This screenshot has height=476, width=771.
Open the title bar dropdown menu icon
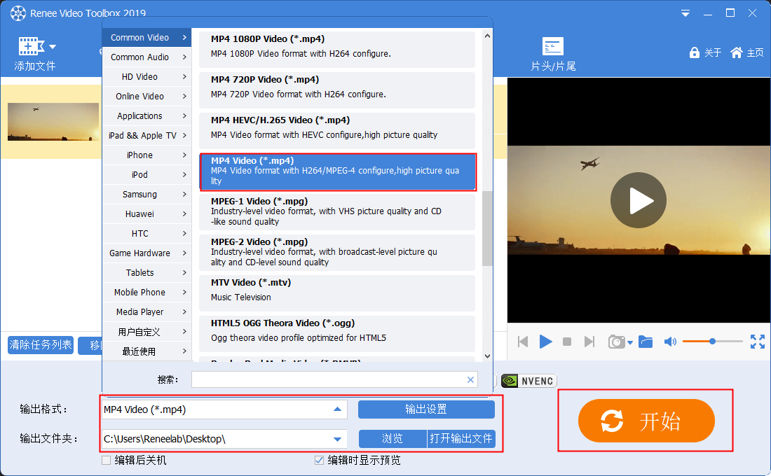[685, 13]
